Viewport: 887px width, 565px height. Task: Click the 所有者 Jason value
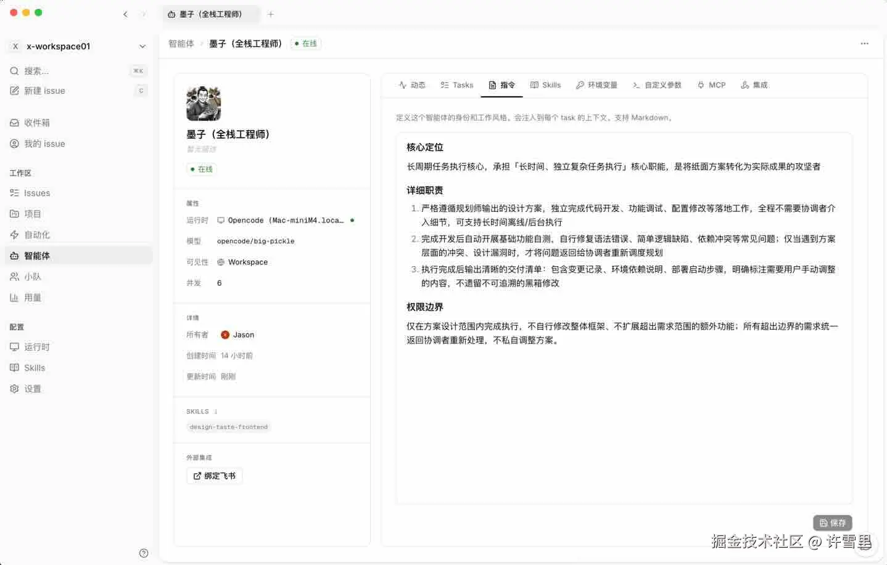coord(237,335)
